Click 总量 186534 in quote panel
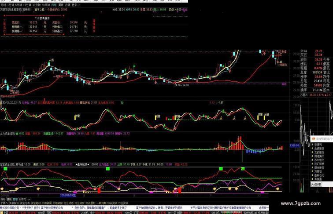The image size is (333, 214). (x=311, y=73)
